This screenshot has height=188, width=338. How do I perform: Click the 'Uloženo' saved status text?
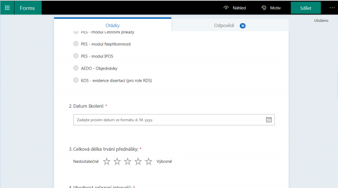coord(321,20)
